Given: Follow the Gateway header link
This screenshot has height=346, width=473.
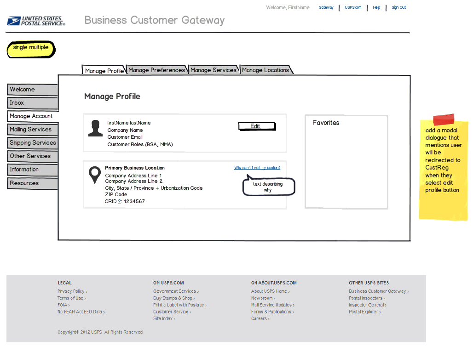Looking at the screenshot, I should pyautogui.click(x=326, y=7).
